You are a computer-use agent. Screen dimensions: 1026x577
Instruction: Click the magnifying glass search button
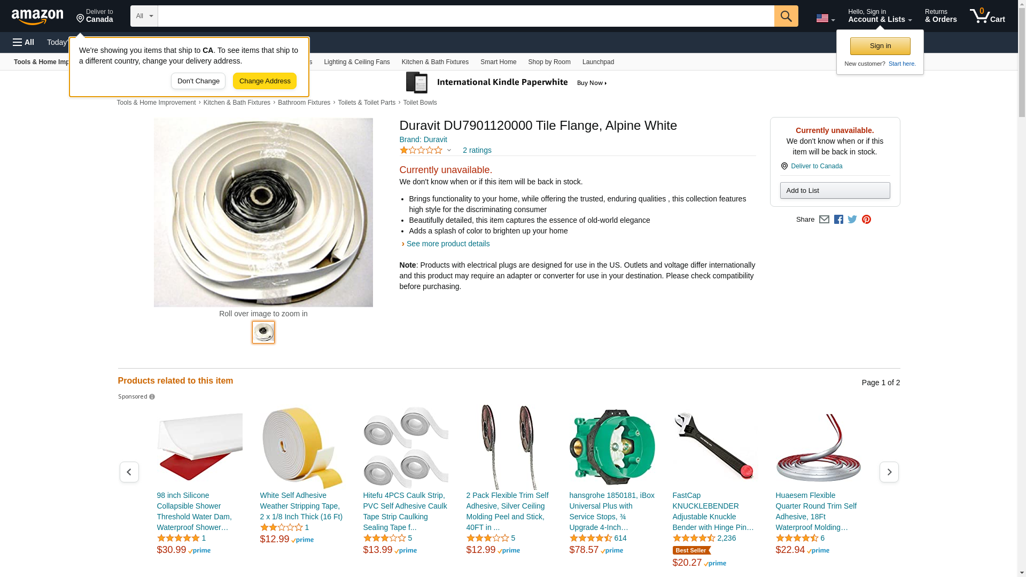pos(786,16)
